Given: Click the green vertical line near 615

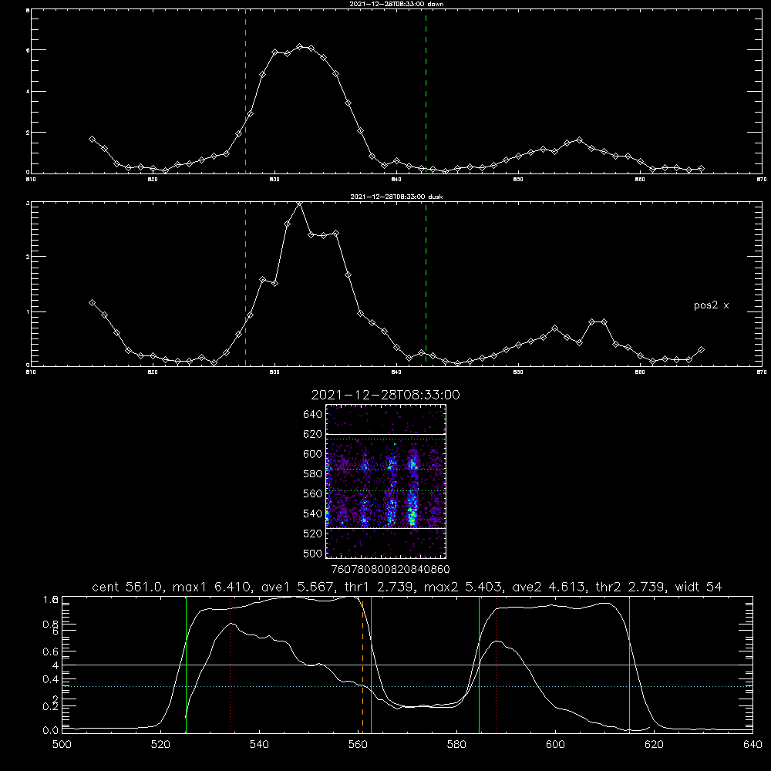Looking at the screenshot, I should pyautogui.click(x=629, y=665).
